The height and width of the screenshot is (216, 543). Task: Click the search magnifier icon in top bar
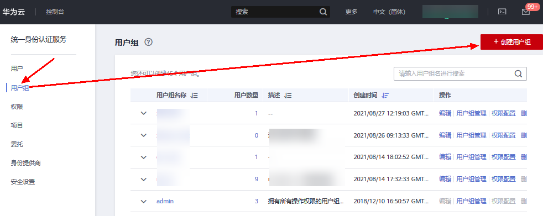coord(323,12)
